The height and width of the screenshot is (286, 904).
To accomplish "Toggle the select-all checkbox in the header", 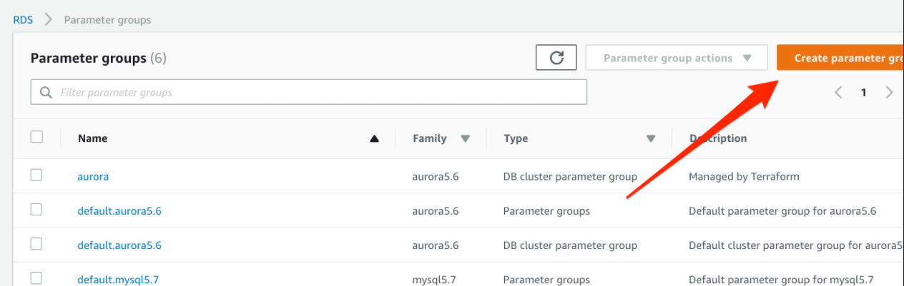I will click(x=37, y=138).
